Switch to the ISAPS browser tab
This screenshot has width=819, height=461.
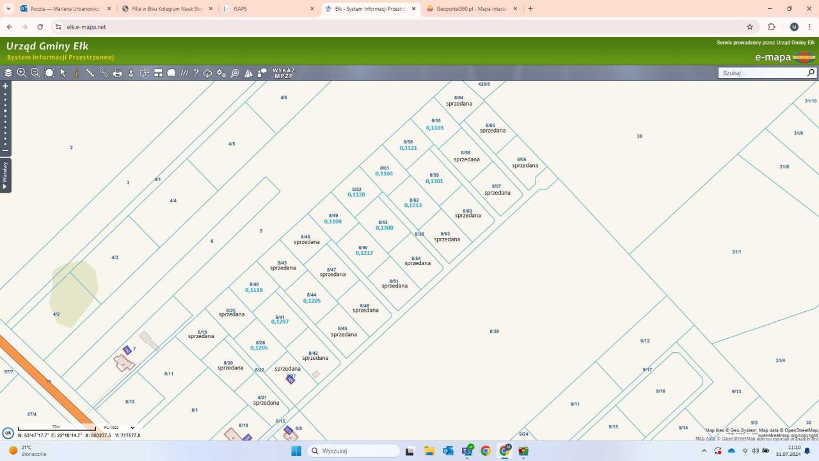pyautogui.click(x=269, y=9)
